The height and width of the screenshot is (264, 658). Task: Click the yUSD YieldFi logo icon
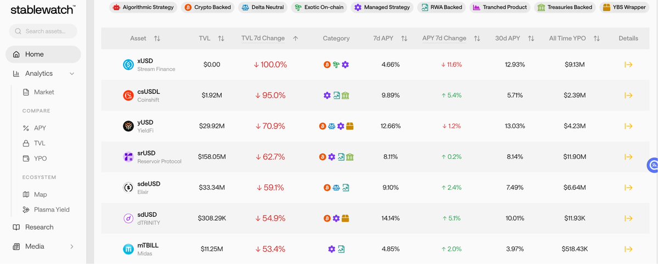click(128, 126)
